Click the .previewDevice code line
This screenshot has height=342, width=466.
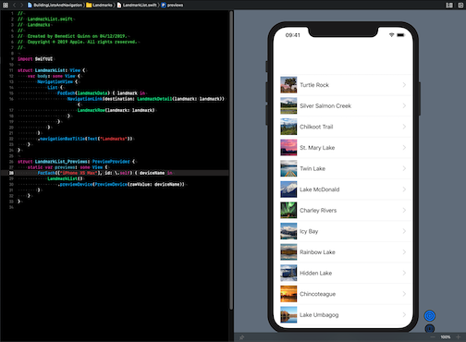(x=121, y=185)
